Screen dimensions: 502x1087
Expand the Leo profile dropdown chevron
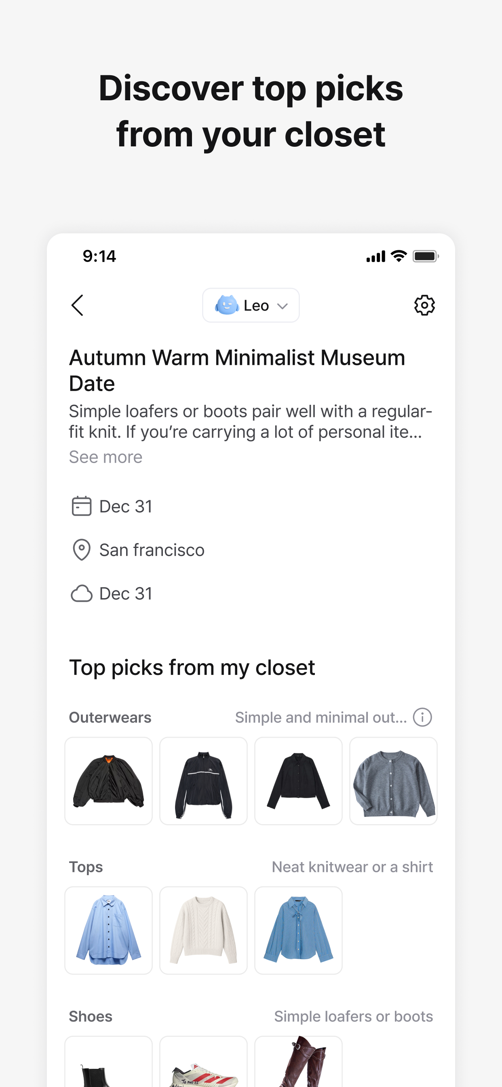click(283, 306)
